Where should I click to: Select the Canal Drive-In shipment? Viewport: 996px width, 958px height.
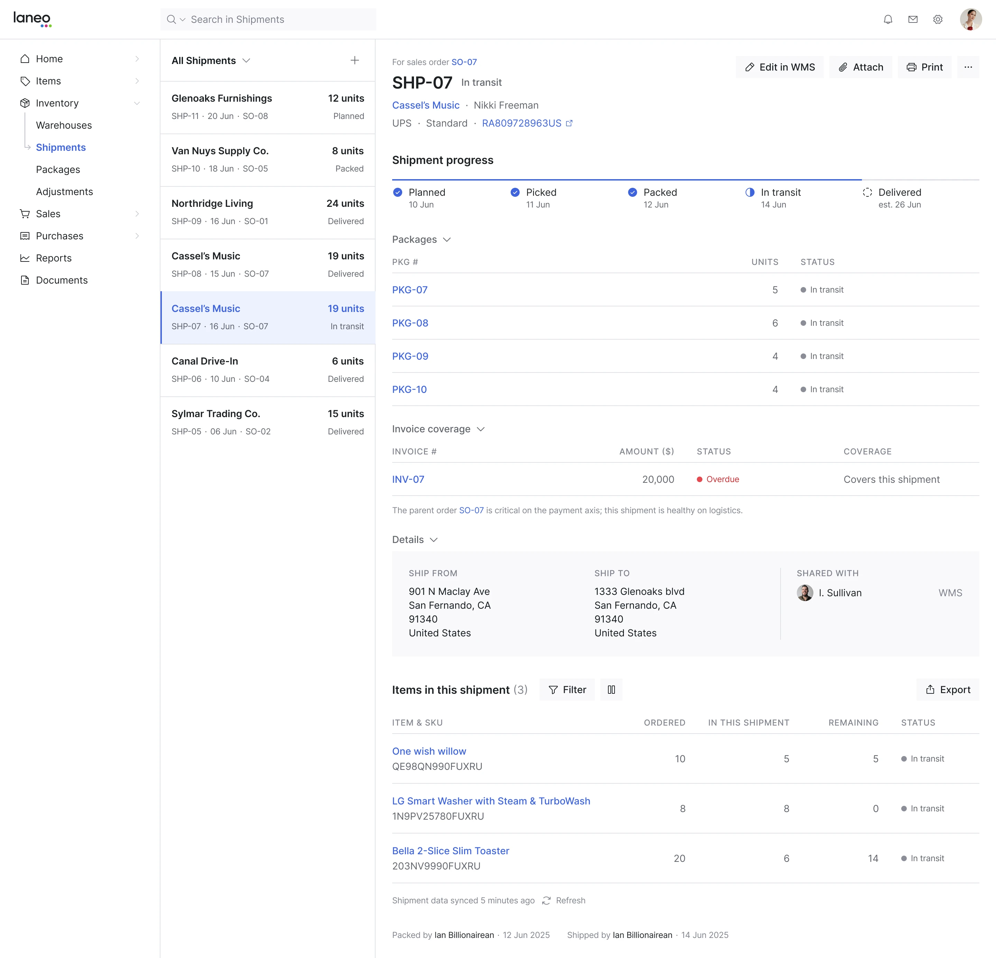(x=268, y=370)
